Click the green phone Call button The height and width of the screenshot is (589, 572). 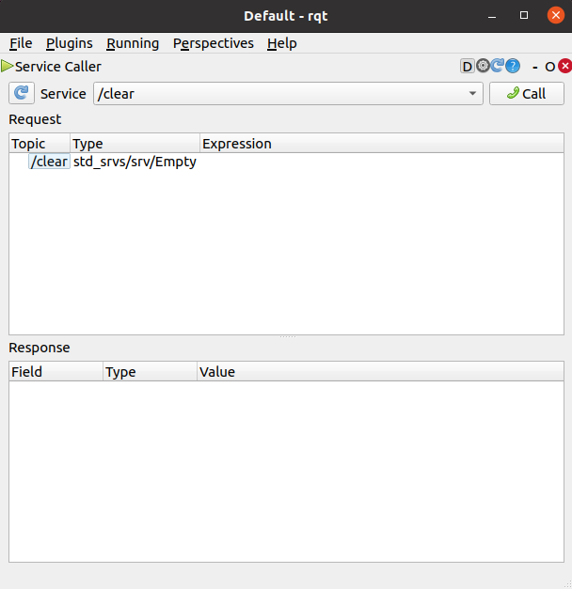[527, 94]
